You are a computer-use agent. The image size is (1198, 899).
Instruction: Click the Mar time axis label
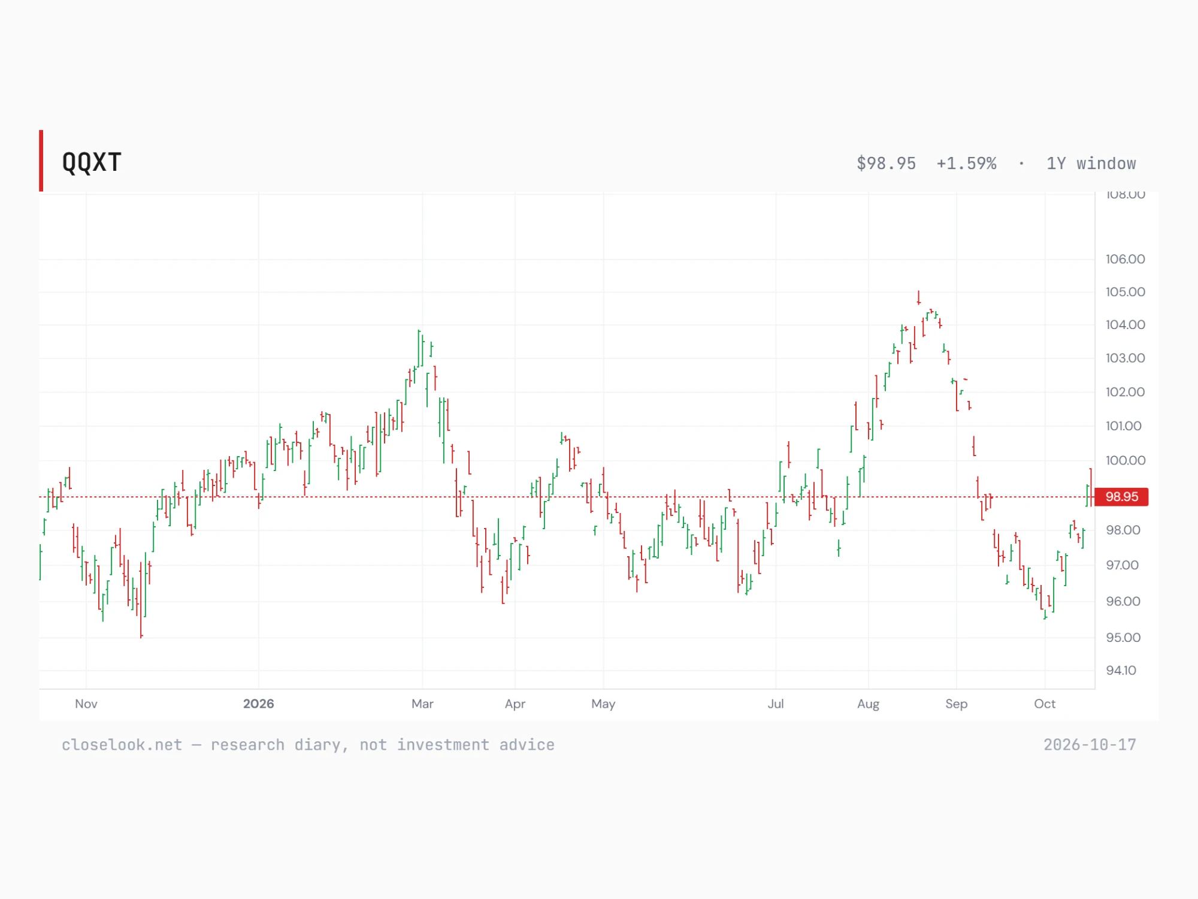pos(422,704)
